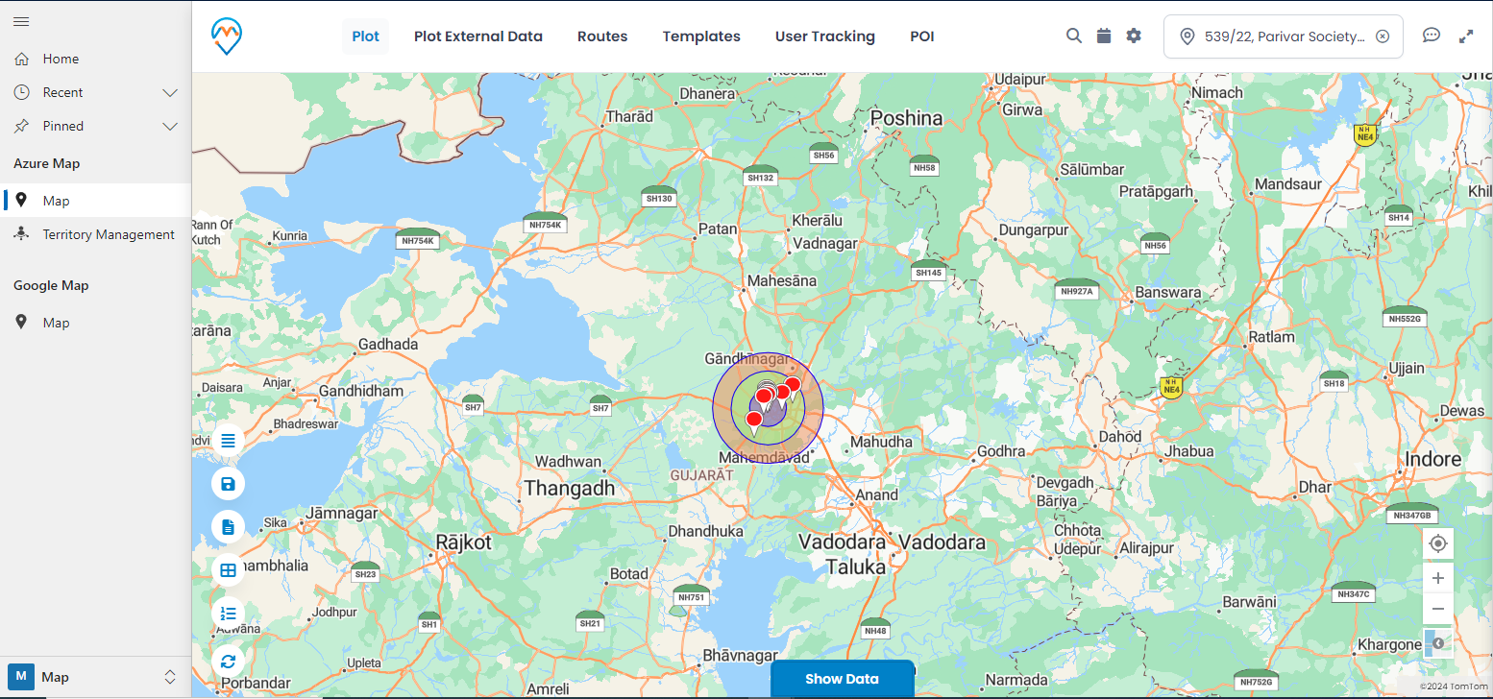Click the Rajkot label on the map
The width and height of the screenshot is (1493, 699).
pos(463,542)
